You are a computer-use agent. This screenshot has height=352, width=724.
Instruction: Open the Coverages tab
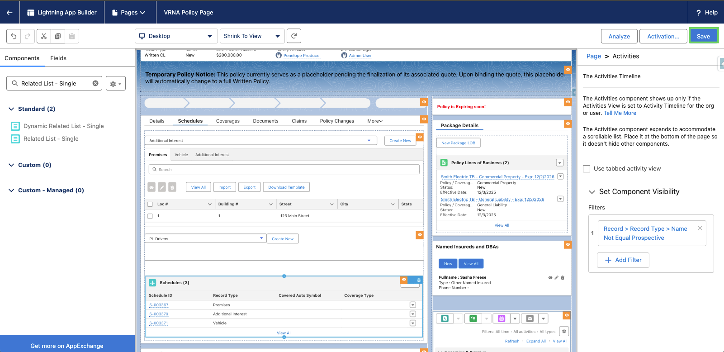tap(228, 121)
